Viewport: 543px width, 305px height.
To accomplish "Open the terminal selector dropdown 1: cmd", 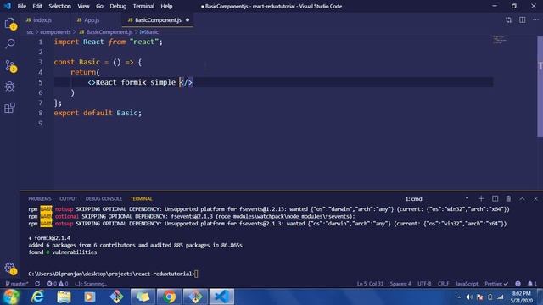I will pyautogui.click(x=437, y=199).
